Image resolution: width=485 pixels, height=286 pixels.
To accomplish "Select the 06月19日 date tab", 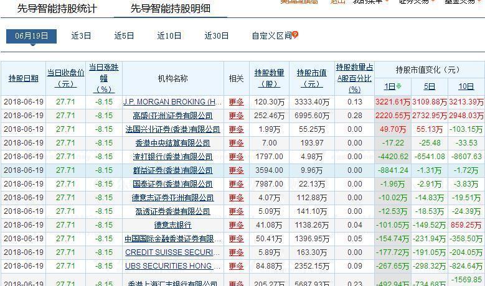I will [x=31, y=36].
